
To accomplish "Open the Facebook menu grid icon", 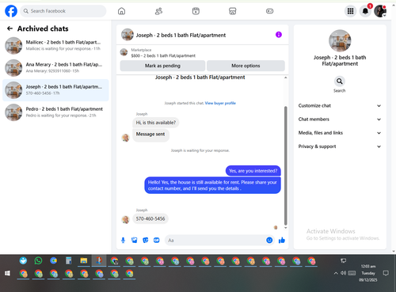I will (x=350, y=11).
